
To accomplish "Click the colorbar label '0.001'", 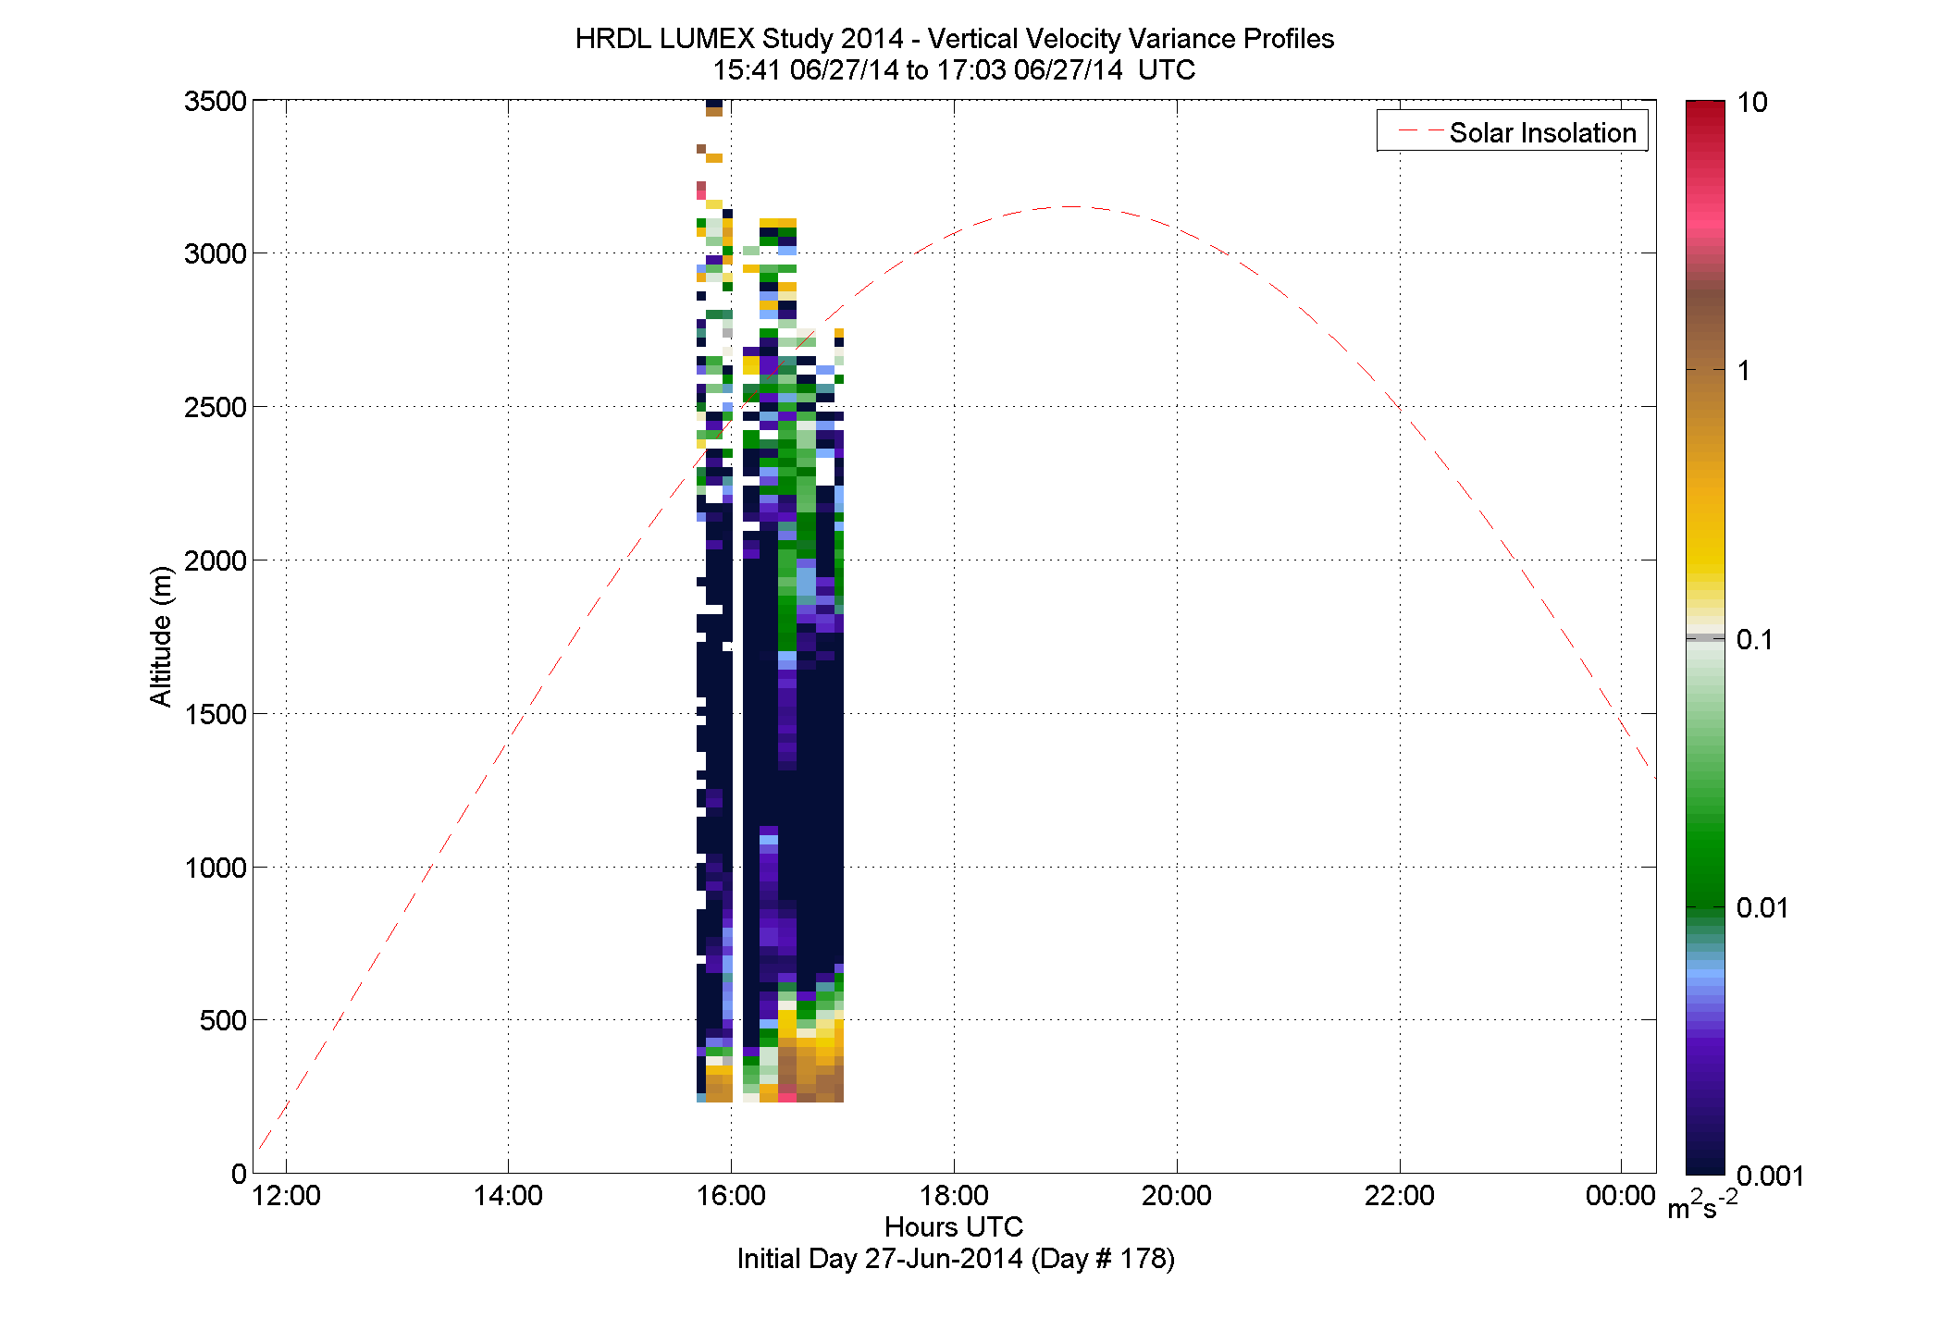I will click(x=1771, y=1176).
